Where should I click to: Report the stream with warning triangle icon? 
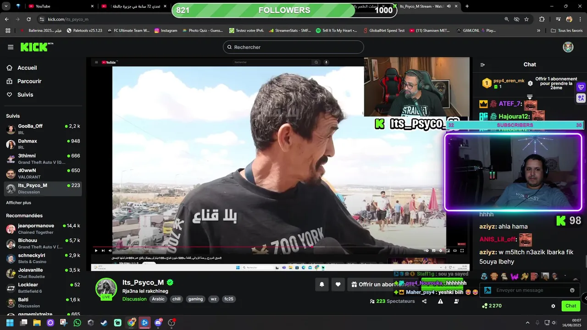[x=440, y=301]
